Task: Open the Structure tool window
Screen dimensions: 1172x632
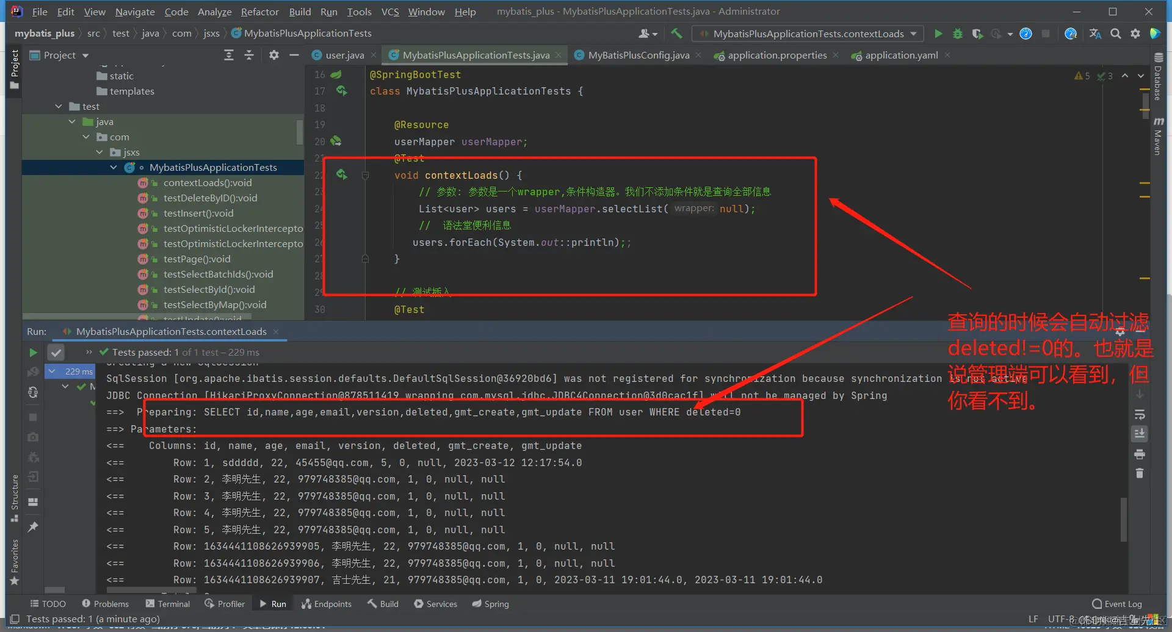Action: point(15,498)
